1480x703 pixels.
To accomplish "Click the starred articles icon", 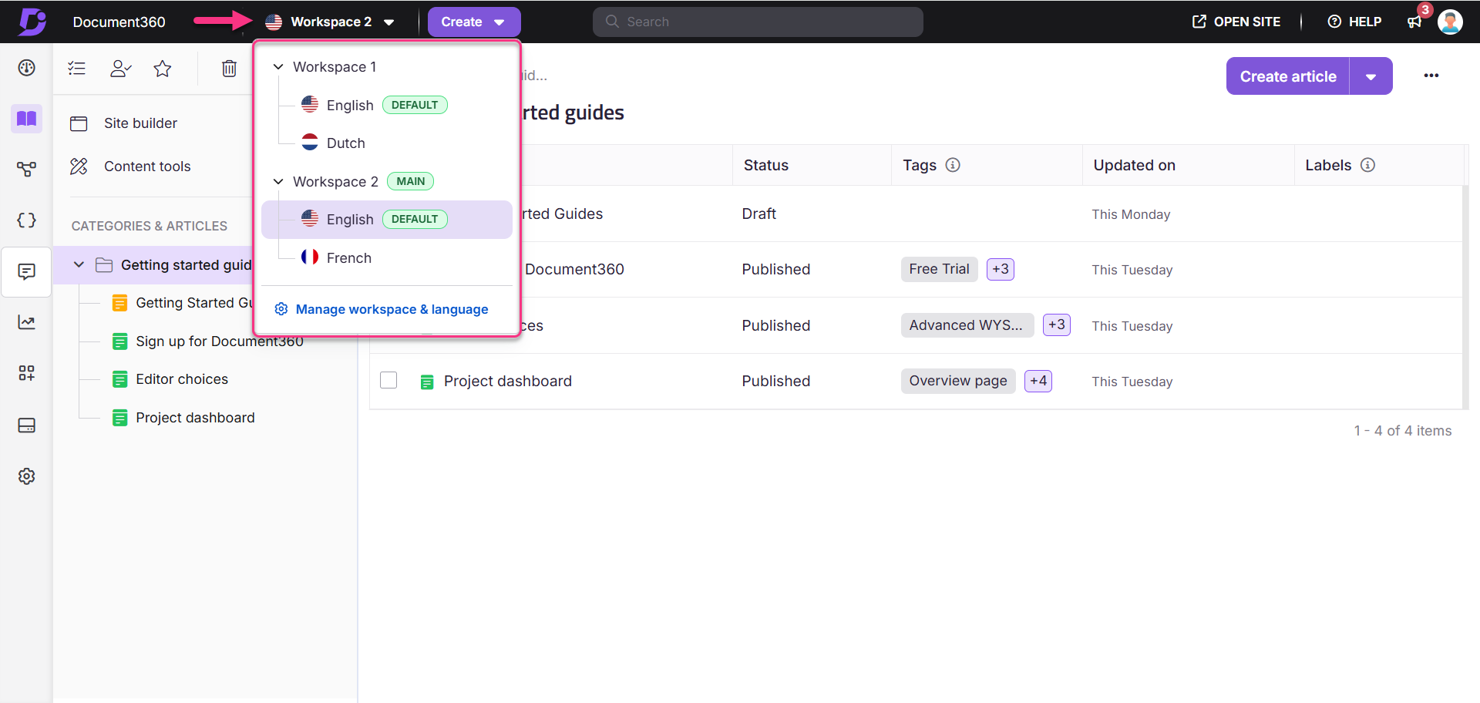I will [162, 68].
